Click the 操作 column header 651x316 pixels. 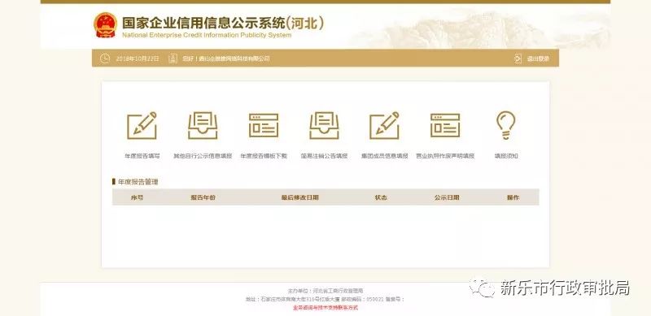click(513, 197)
